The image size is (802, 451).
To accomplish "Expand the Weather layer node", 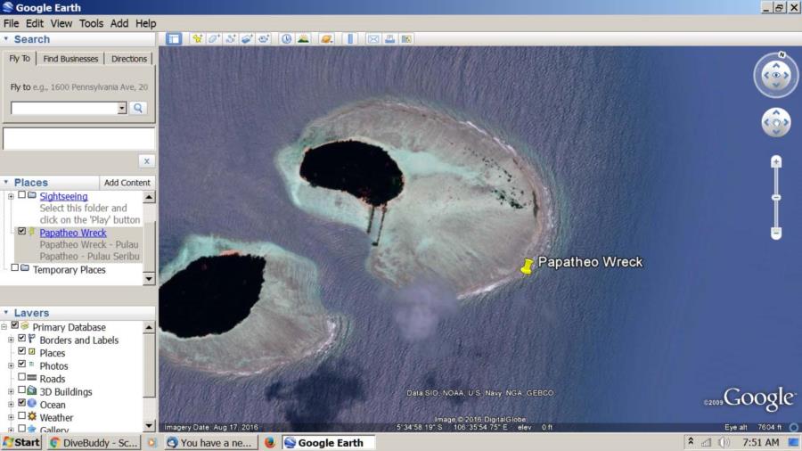I will (11, 417).
